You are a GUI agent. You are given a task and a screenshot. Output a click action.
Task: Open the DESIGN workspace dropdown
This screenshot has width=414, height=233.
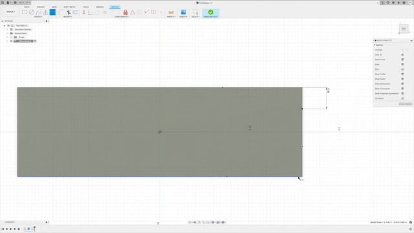click(x=11, y=12)
